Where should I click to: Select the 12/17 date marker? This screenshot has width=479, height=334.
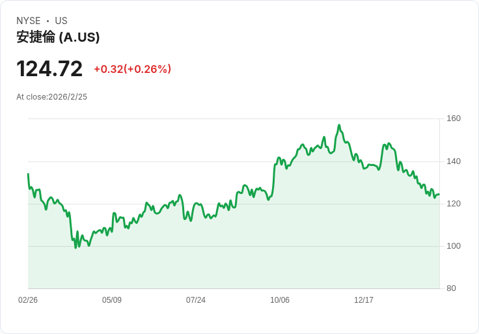pos(364,300)
